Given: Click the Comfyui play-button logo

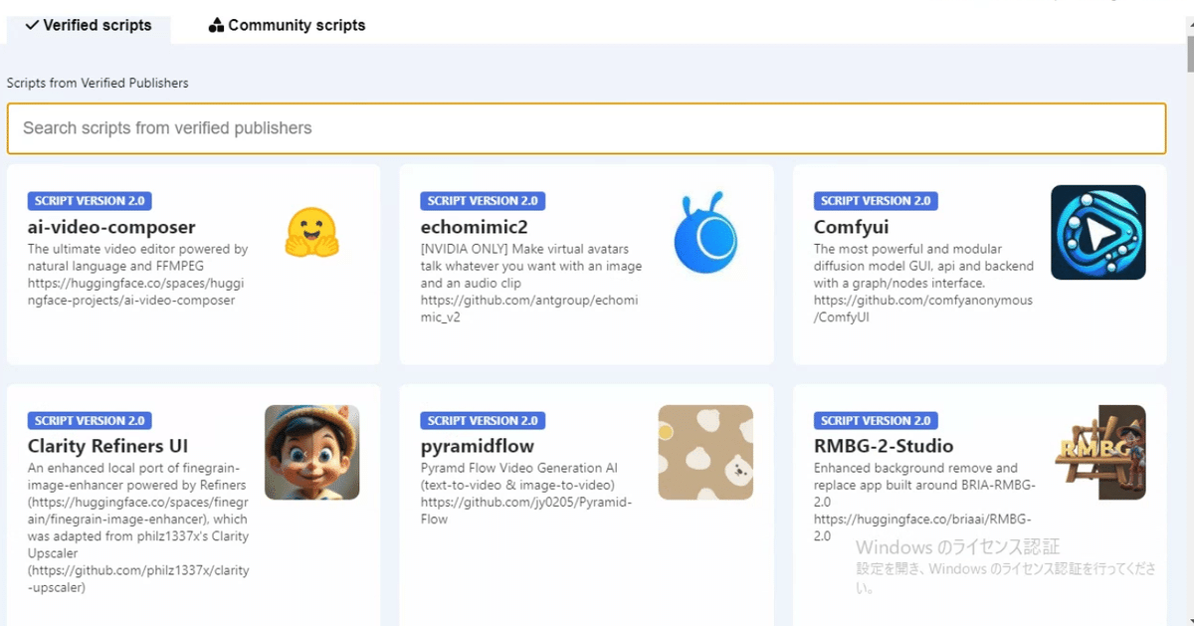Looking at the screenshot, I should (1097, 232).
